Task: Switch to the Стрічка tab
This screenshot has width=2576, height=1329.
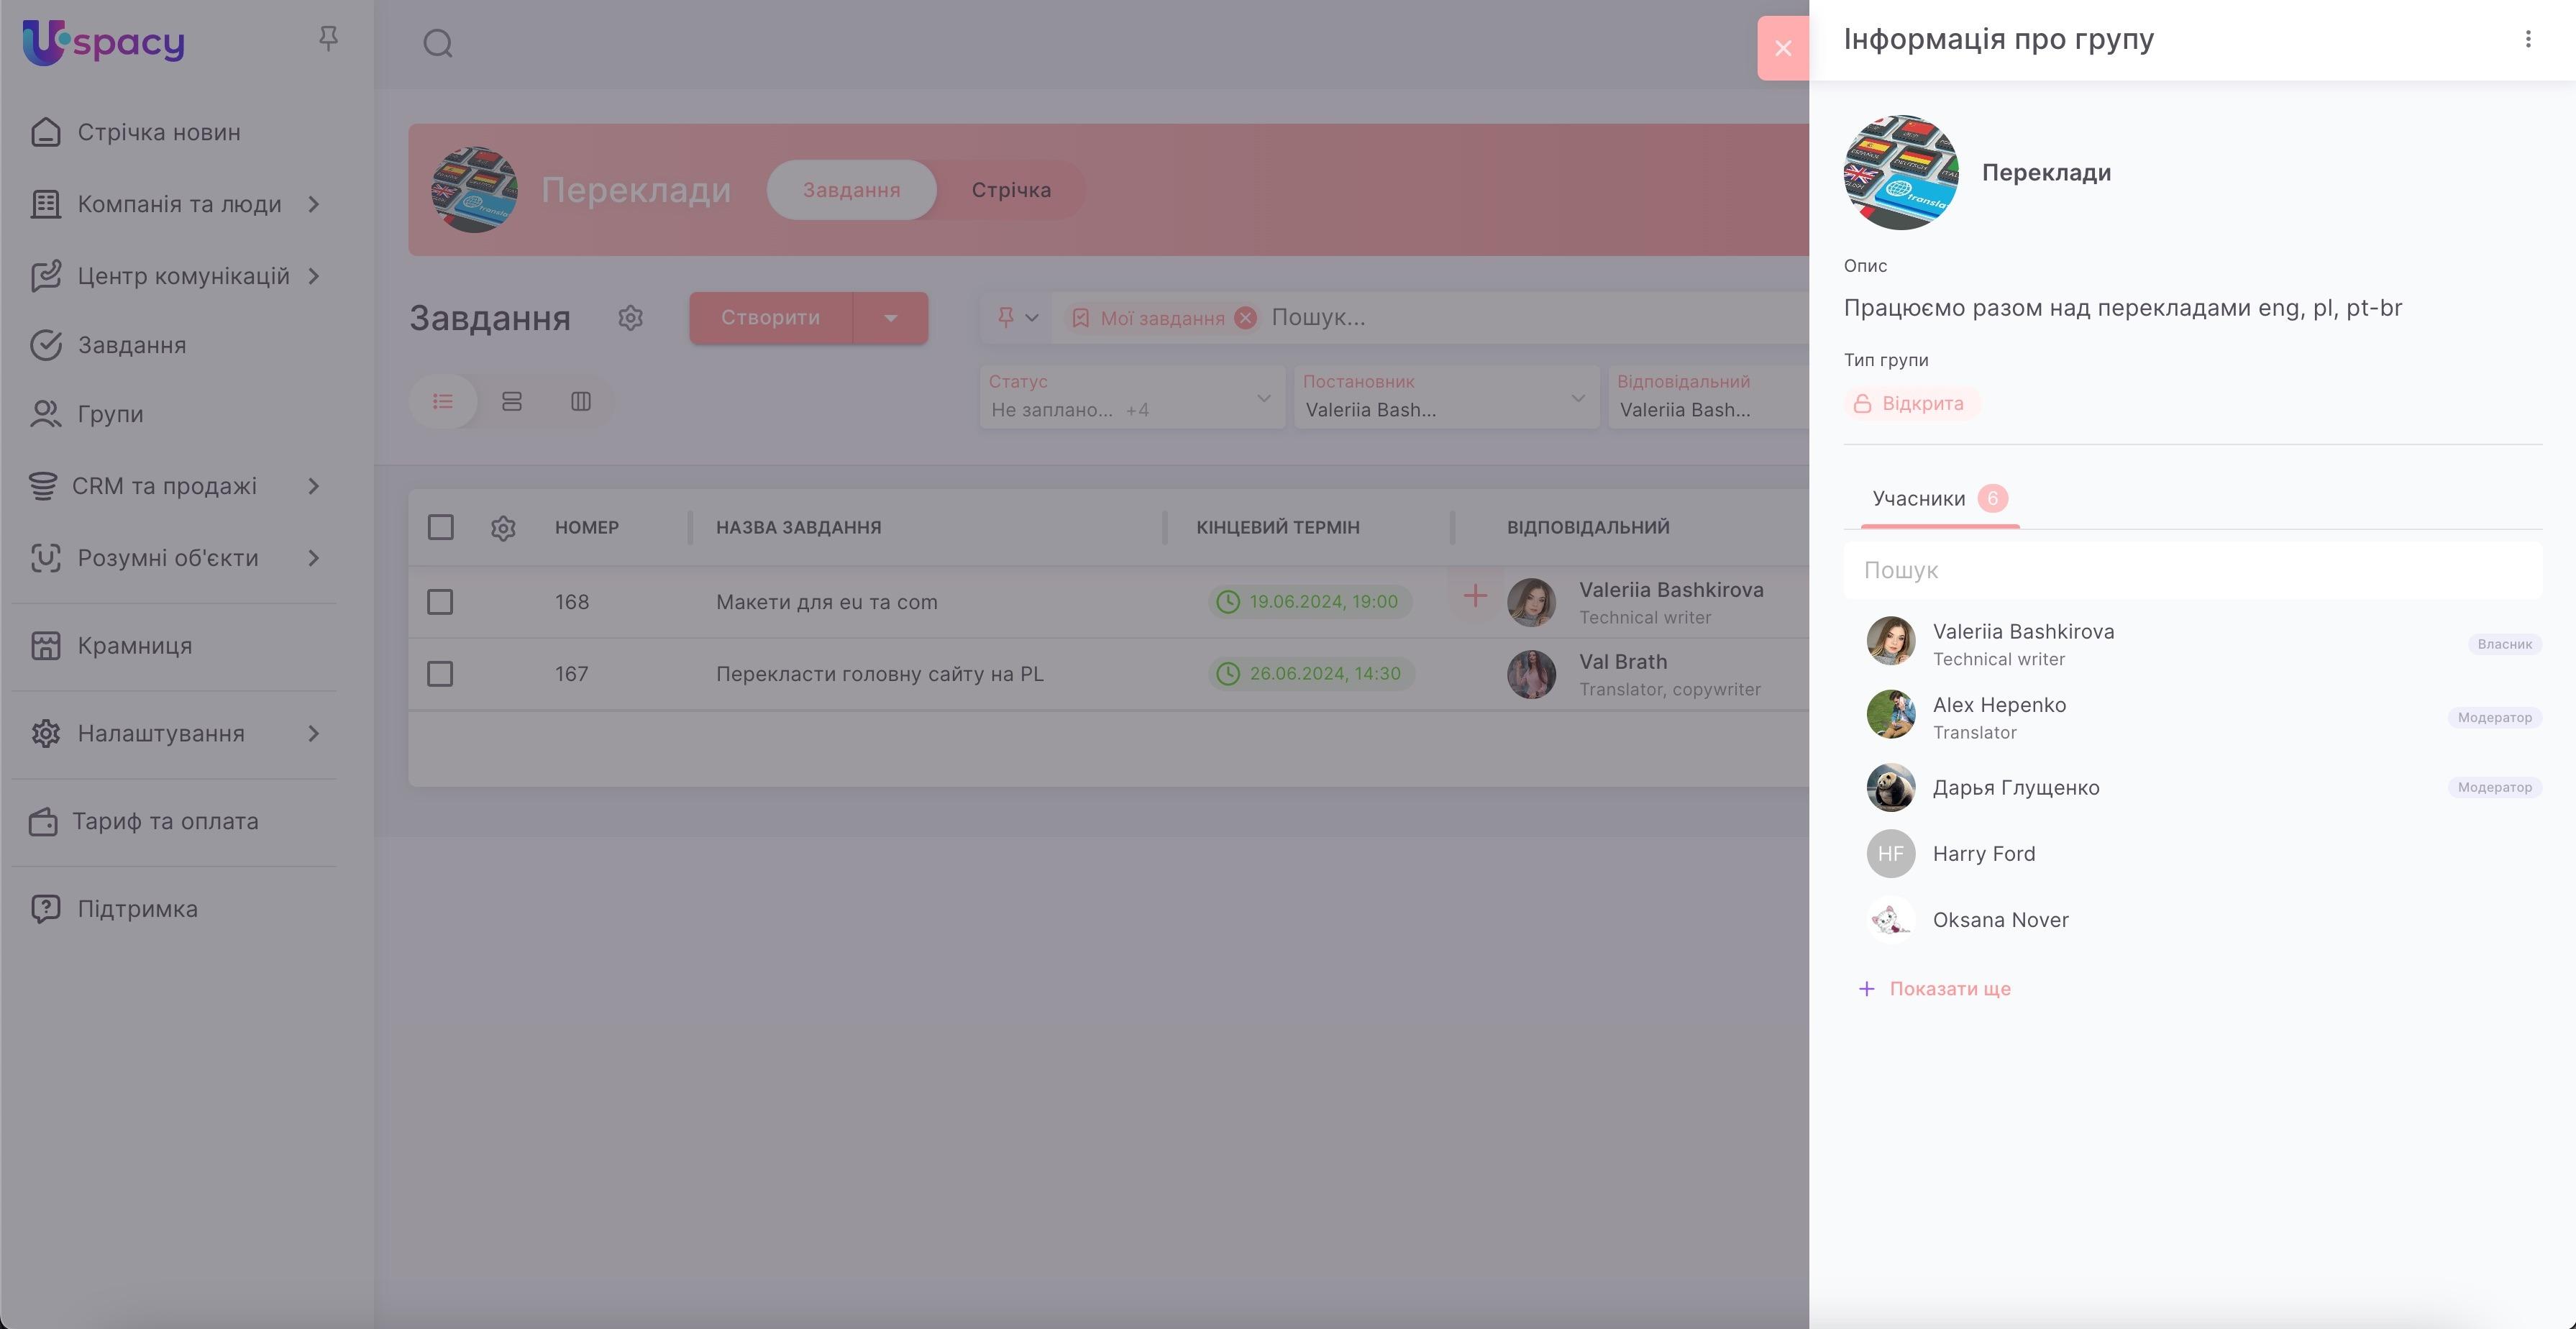Action: (1010, 190)
